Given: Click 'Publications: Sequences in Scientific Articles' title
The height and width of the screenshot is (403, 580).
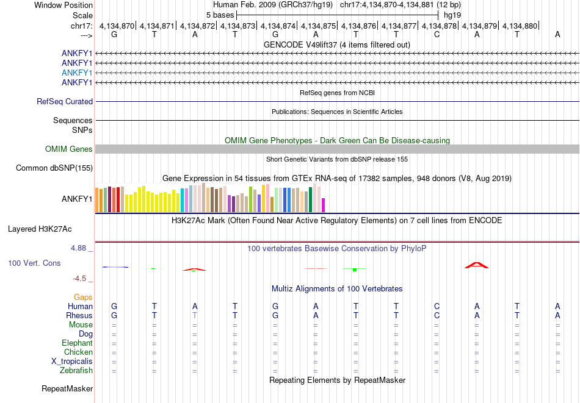Looking at the screenshot, I should (337, 112).
